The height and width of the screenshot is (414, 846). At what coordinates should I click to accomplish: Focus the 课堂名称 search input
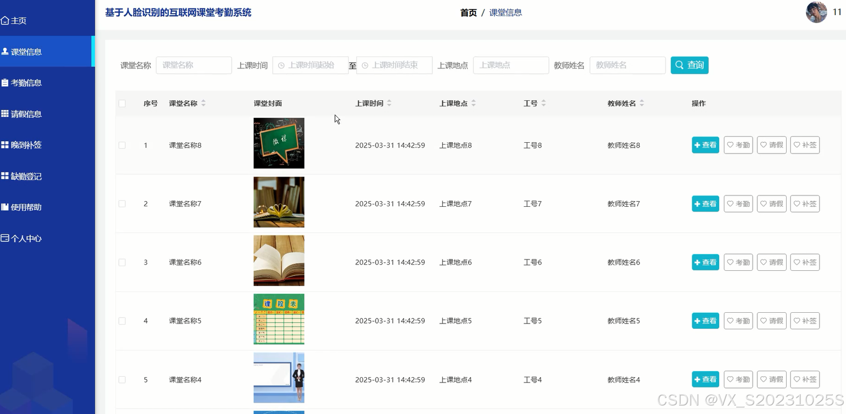click(194, 65)
